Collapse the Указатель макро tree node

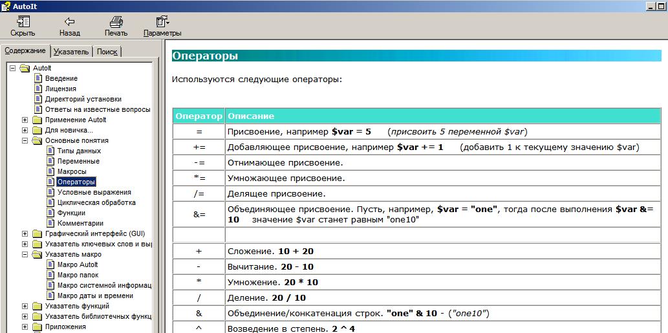(25, 254)
